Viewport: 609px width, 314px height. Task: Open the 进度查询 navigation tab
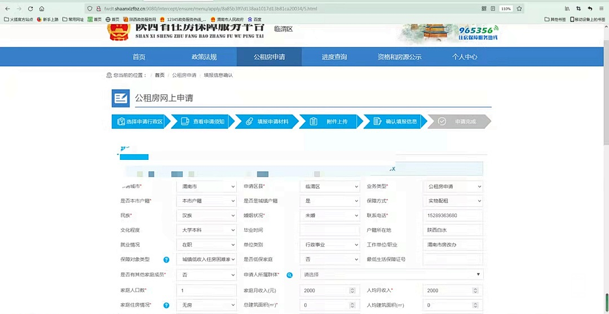click(334, 57)
